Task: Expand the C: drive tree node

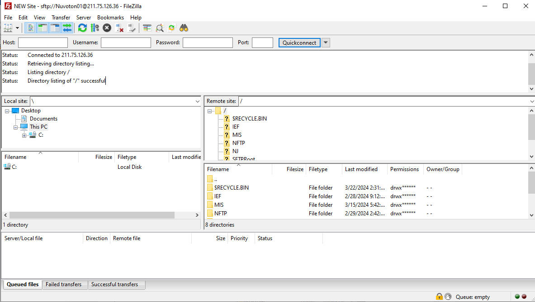Action: [24, 135]
